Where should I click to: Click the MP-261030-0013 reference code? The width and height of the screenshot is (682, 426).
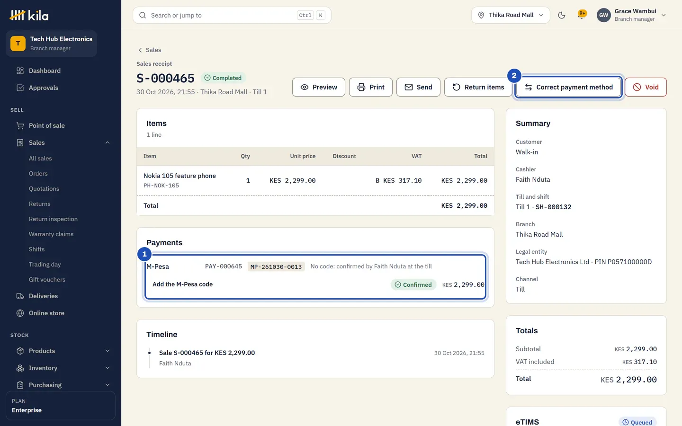(x=276, y=267)
